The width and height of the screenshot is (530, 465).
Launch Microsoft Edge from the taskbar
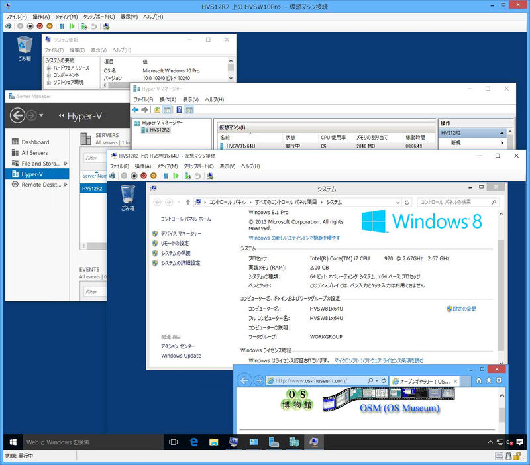point(193,442)
